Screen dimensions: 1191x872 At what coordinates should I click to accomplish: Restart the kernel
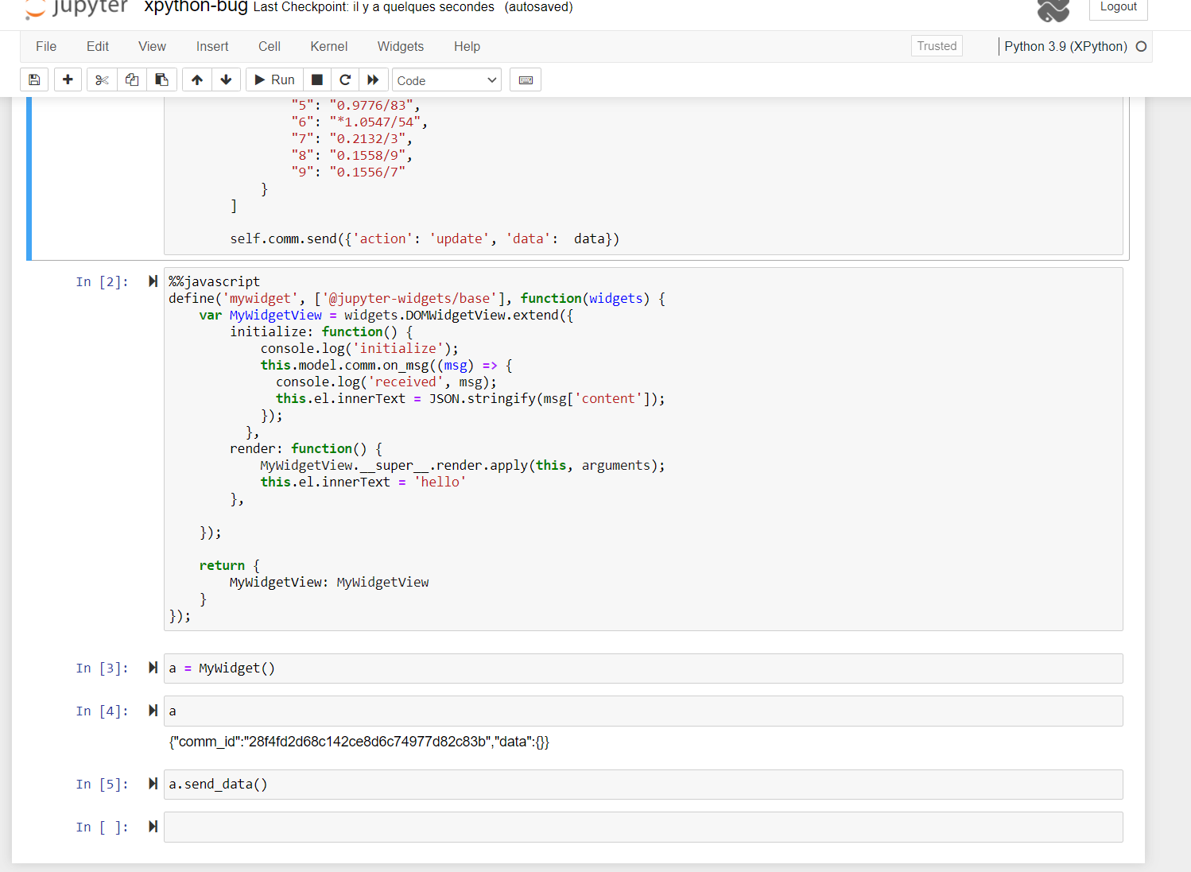pyautogui.click(x=345, y=79)
